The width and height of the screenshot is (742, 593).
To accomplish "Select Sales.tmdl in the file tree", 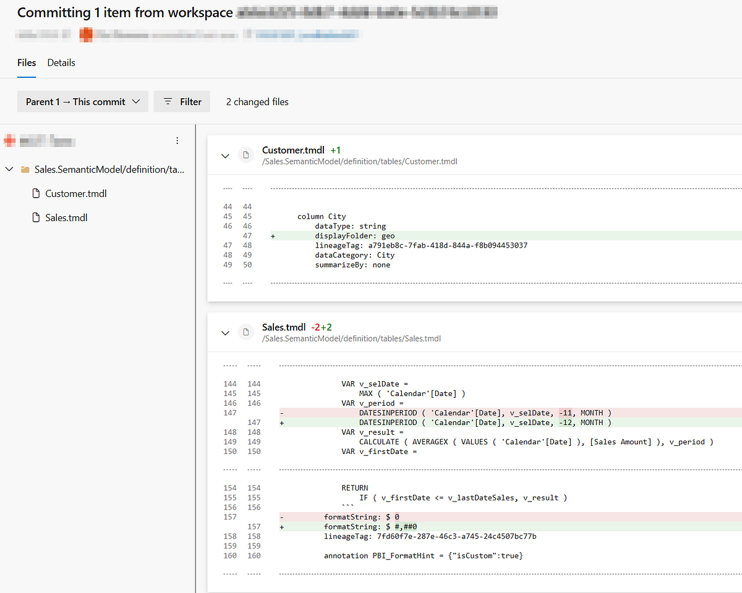I will click(66, 218).
